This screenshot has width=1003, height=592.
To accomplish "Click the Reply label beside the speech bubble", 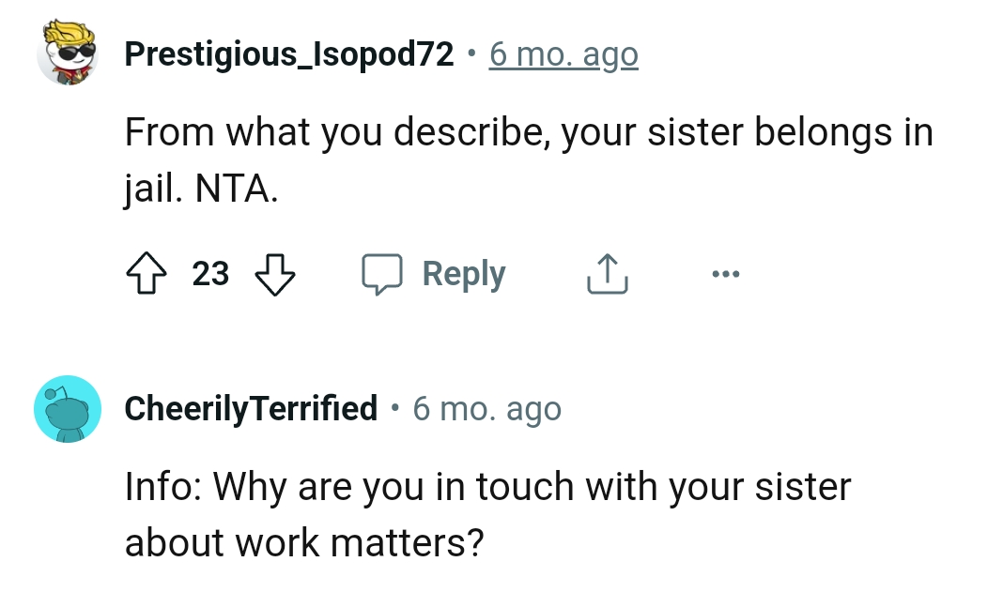I will [463, 274].
